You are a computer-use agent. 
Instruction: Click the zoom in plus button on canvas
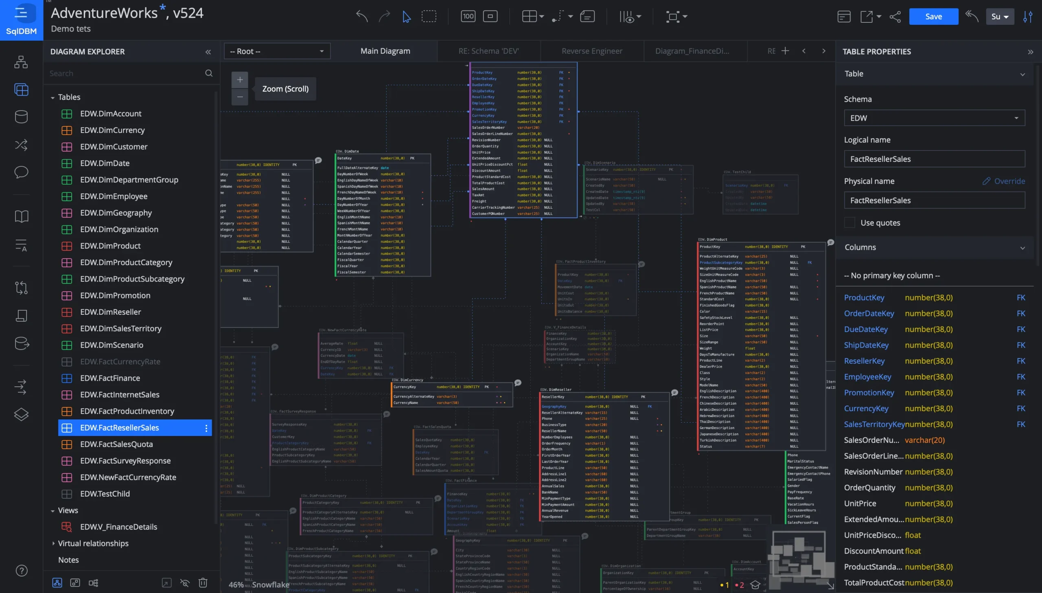[x=240, y=80]
